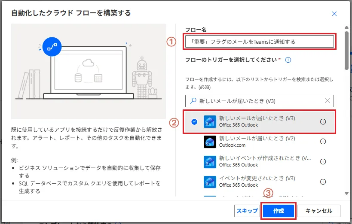Toggle the checkmark for 新しいメールが届いたとき (V3)
352x224 pixels.
click(x=194, y=122)
